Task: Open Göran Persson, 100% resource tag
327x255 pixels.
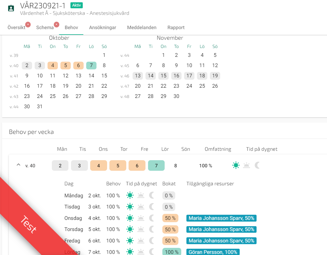Action: [213, 252]
